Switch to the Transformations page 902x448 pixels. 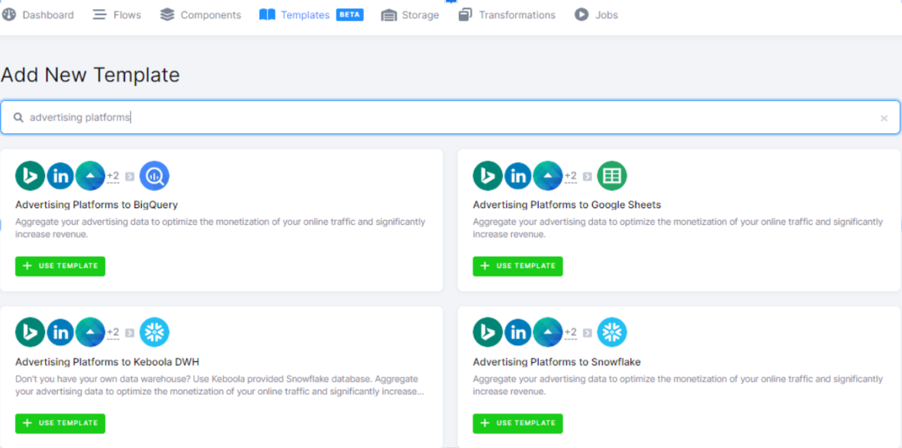pyautogui.click(x=507, y=14)
